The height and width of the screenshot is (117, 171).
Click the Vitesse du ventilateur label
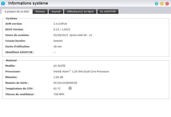click(20, 94)
